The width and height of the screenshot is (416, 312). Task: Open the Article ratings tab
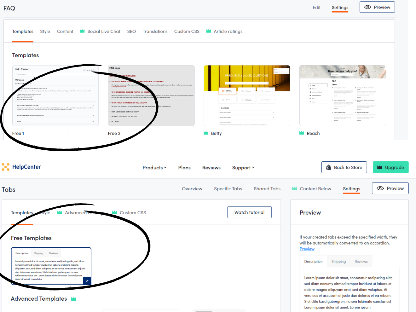tap(228, 32)
